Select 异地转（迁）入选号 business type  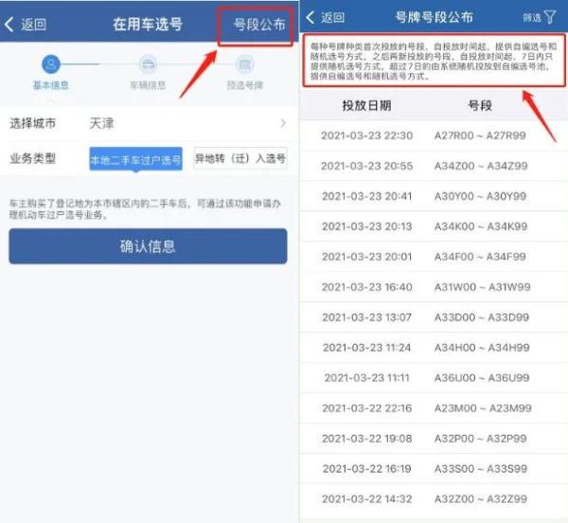(x=240, y=158)
